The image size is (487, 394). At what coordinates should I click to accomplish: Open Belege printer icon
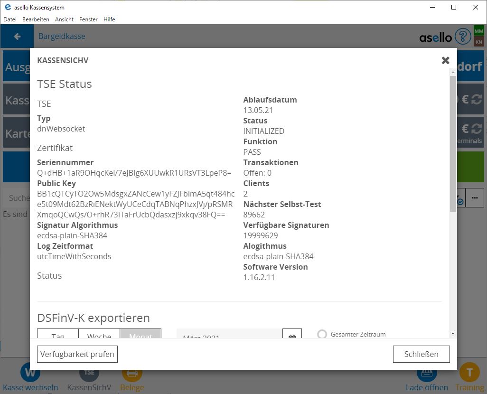point(132,373)
